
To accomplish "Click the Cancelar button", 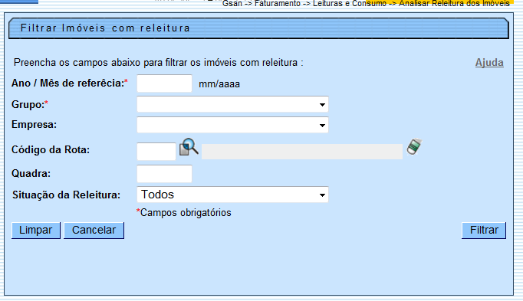I will pos(94,230).
